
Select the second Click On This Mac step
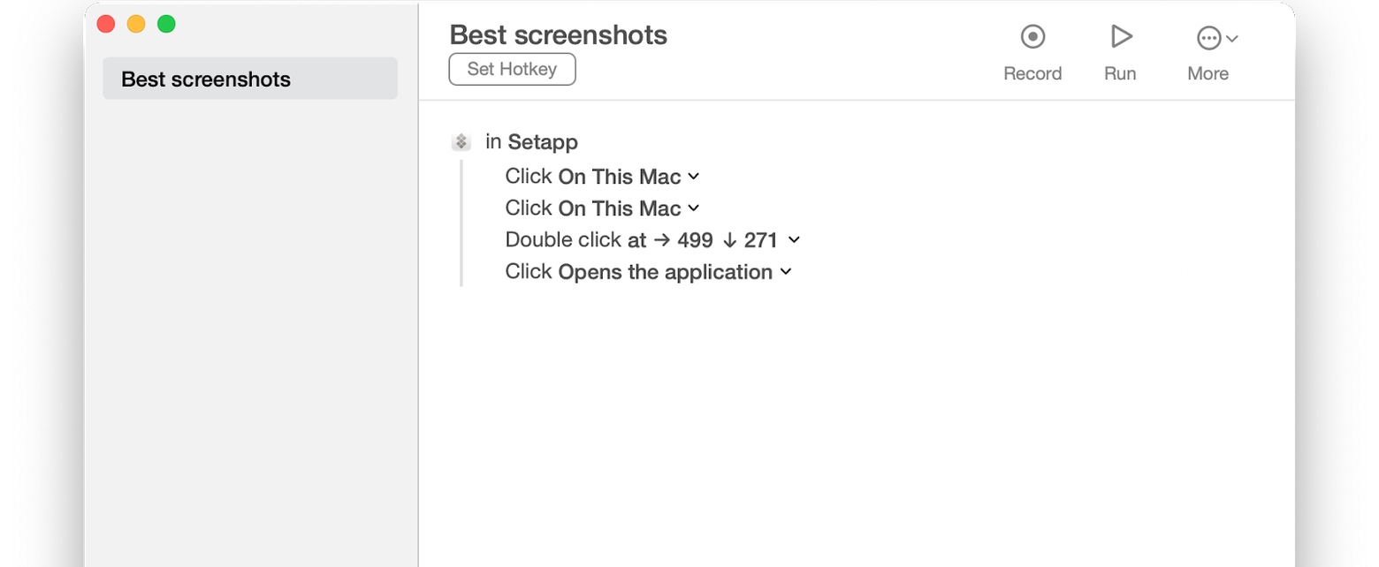pyautogui.click(x=592, y=208)
